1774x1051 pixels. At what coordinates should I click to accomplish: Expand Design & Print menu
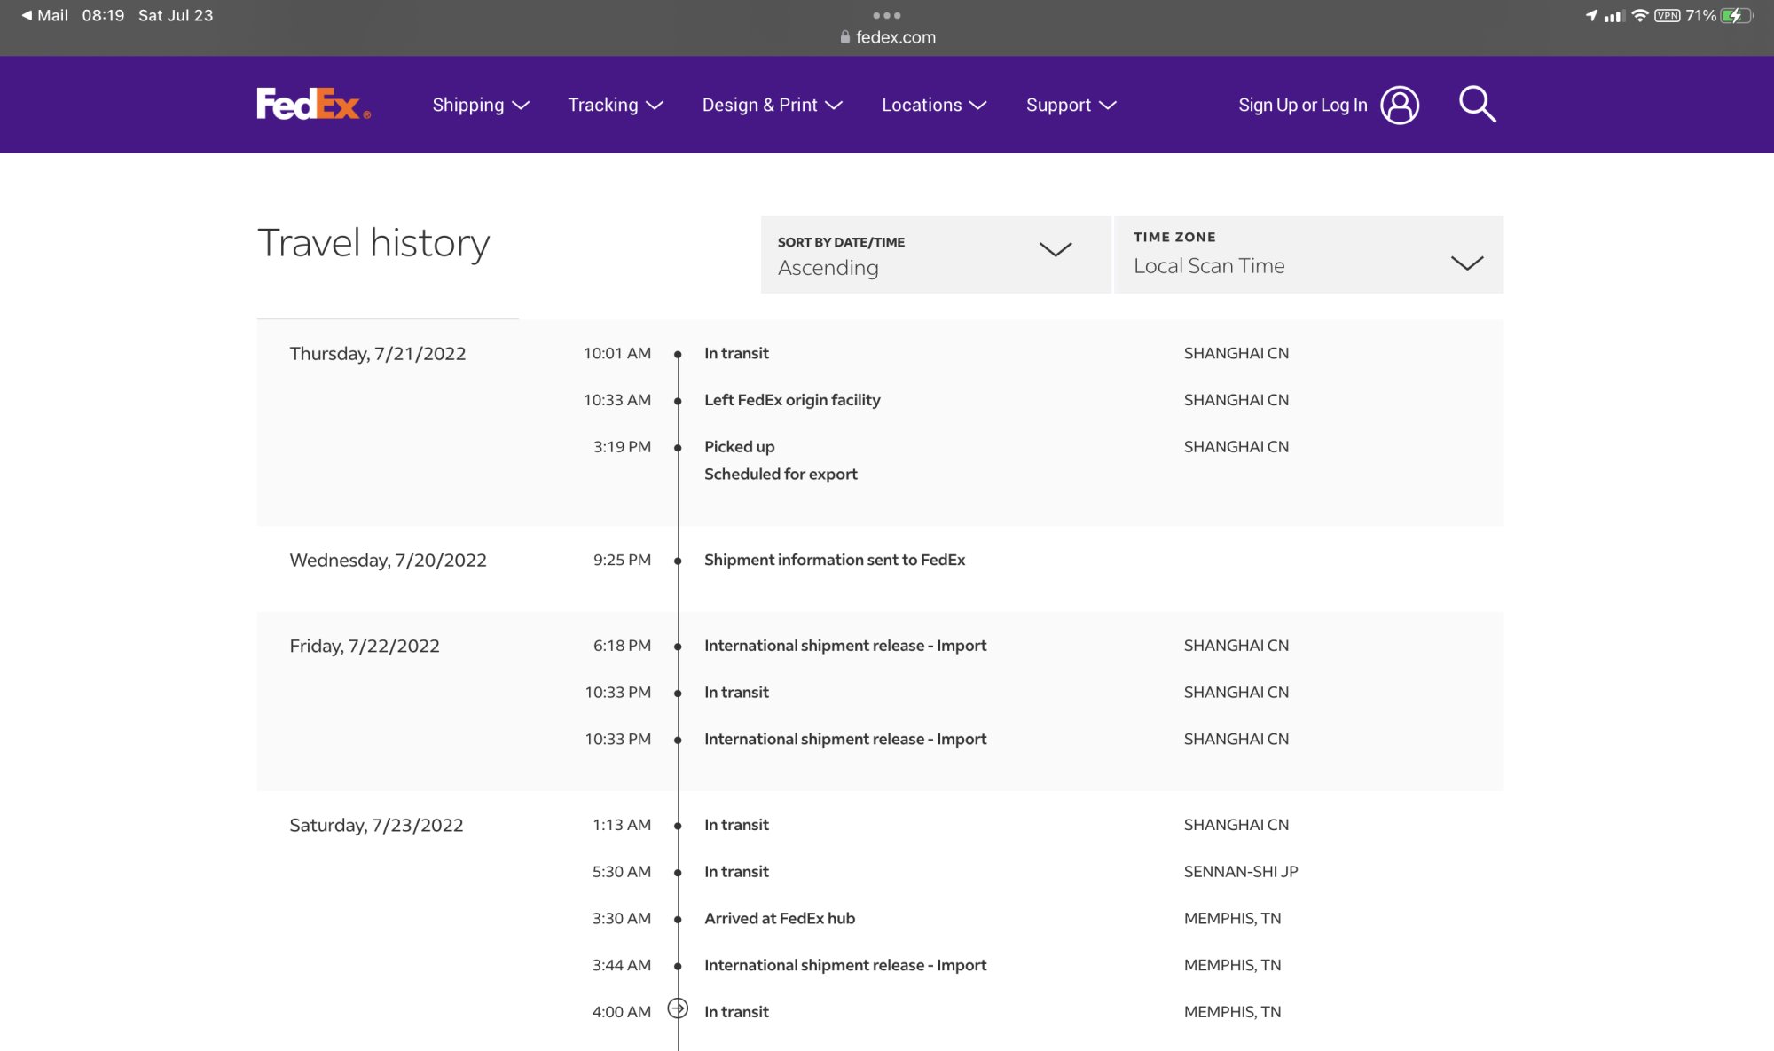pyautogui.click(x=772, y=105)
